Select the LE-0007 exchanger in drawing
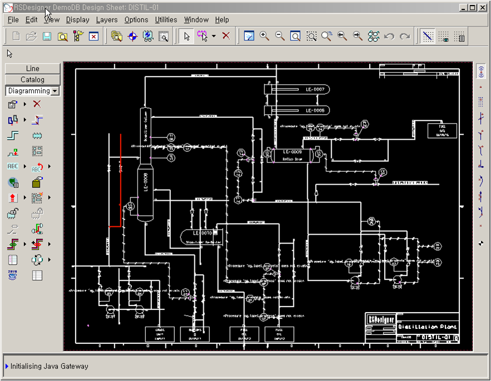 (x=297, y=90)
